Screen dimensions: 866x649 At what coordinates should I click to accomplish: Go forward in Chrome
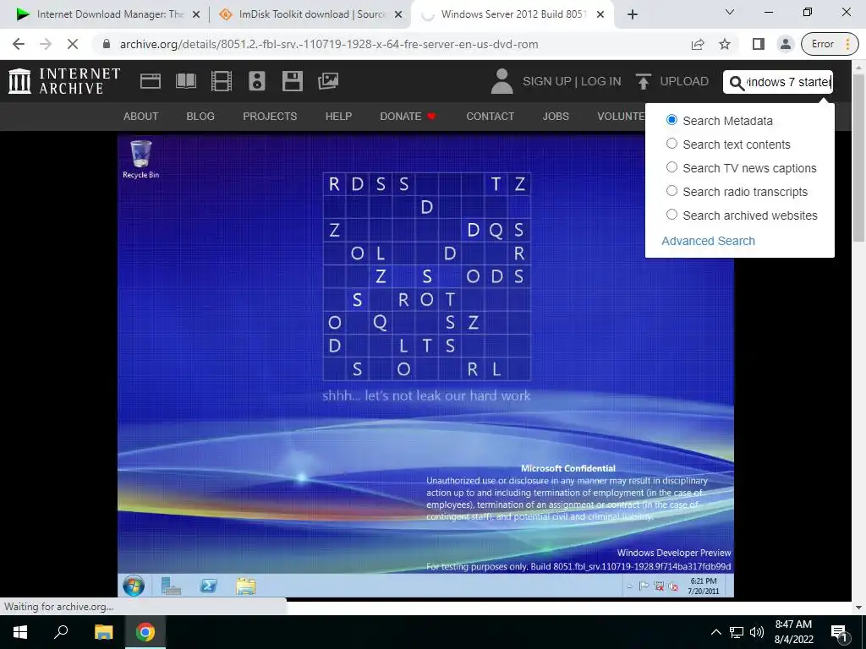coord(46,44)
